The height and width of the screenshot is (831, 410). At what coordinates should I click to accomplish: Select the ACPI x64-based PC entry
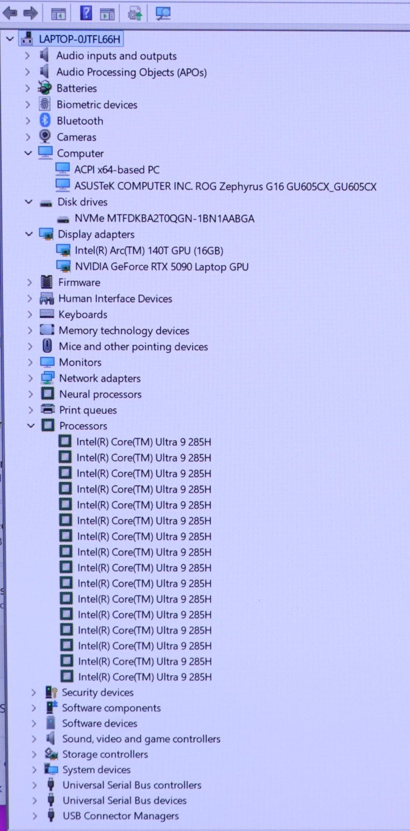[x=117, y=170]
